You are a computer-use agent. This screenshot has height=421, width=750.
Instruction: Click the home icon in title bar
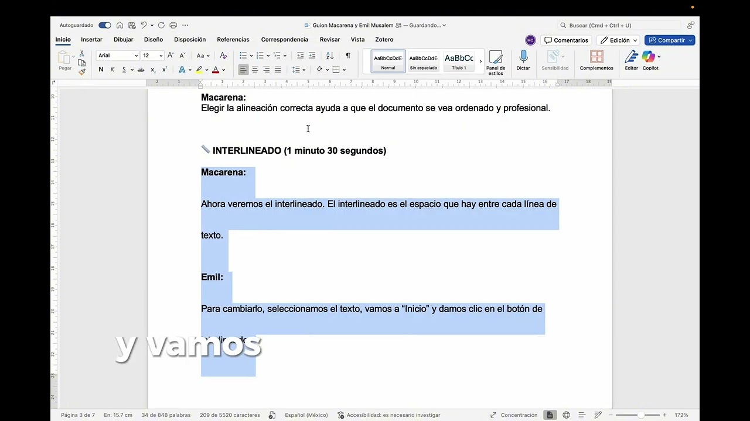120,25
